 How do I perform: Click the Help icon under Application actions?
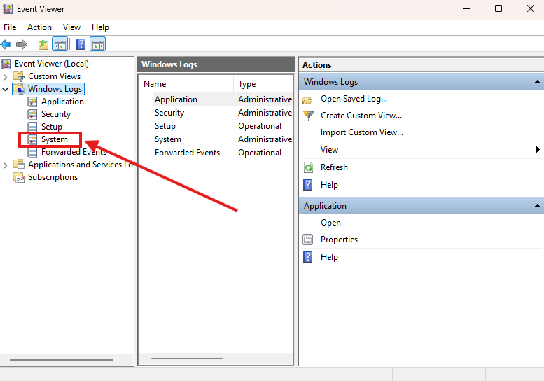[308, 257]
